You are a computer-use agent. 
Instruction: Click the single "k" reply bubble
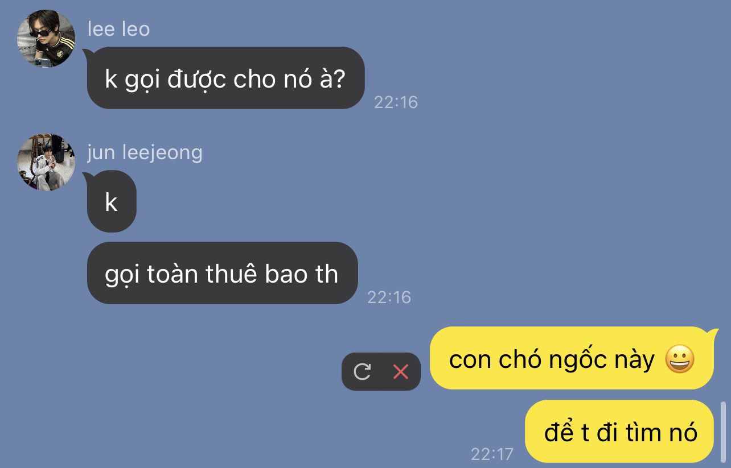tap(112, 201)
